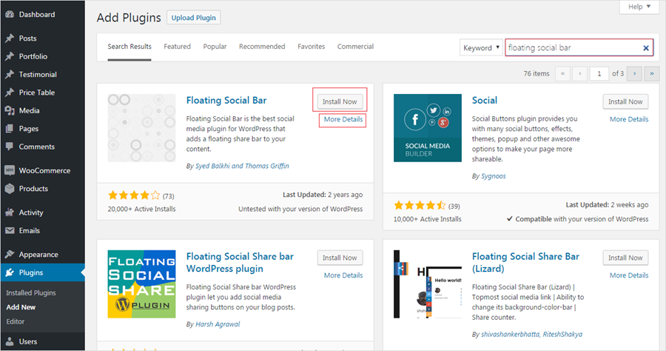
Task: Open Floating Social Share Bar (Lizard) title
Action: pyautogui.click(x=525, y=263)
